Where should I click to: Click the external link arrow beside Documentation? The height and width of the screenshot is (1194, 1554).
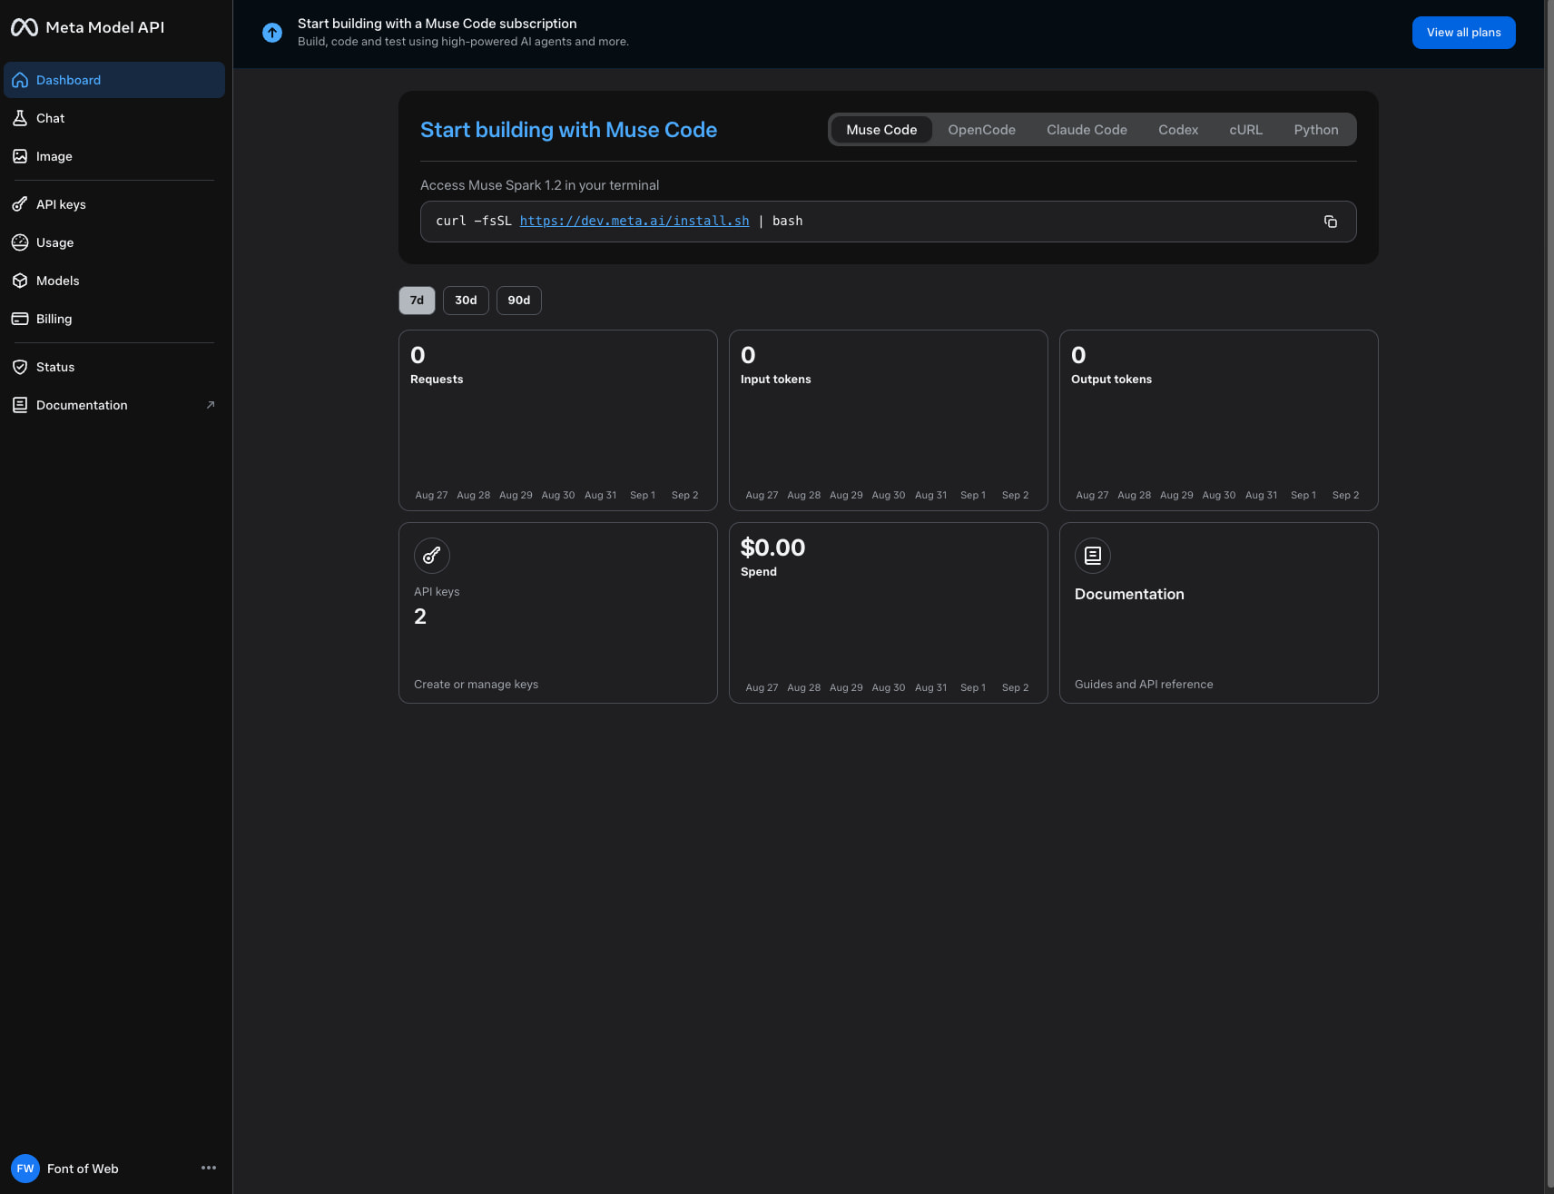click(211, 405)
